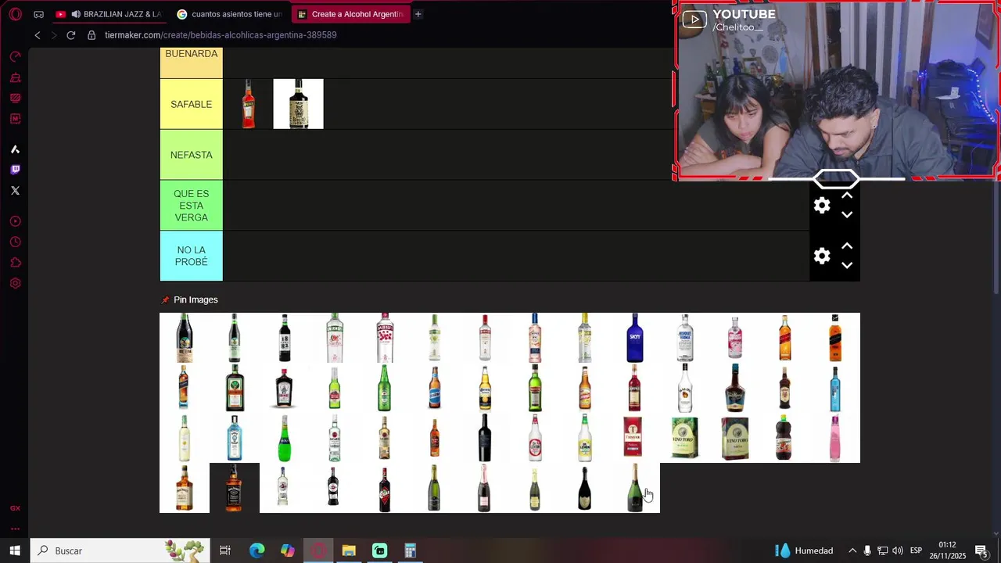Move NO LA PROBÉ row up

[847, 247]
